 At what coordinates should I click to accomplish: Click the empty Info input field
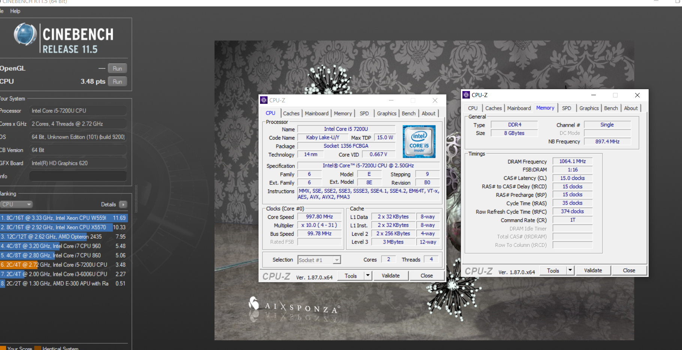78,176
